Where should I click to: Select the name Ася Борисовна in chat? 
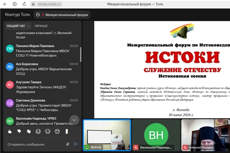tap(27, 64)
